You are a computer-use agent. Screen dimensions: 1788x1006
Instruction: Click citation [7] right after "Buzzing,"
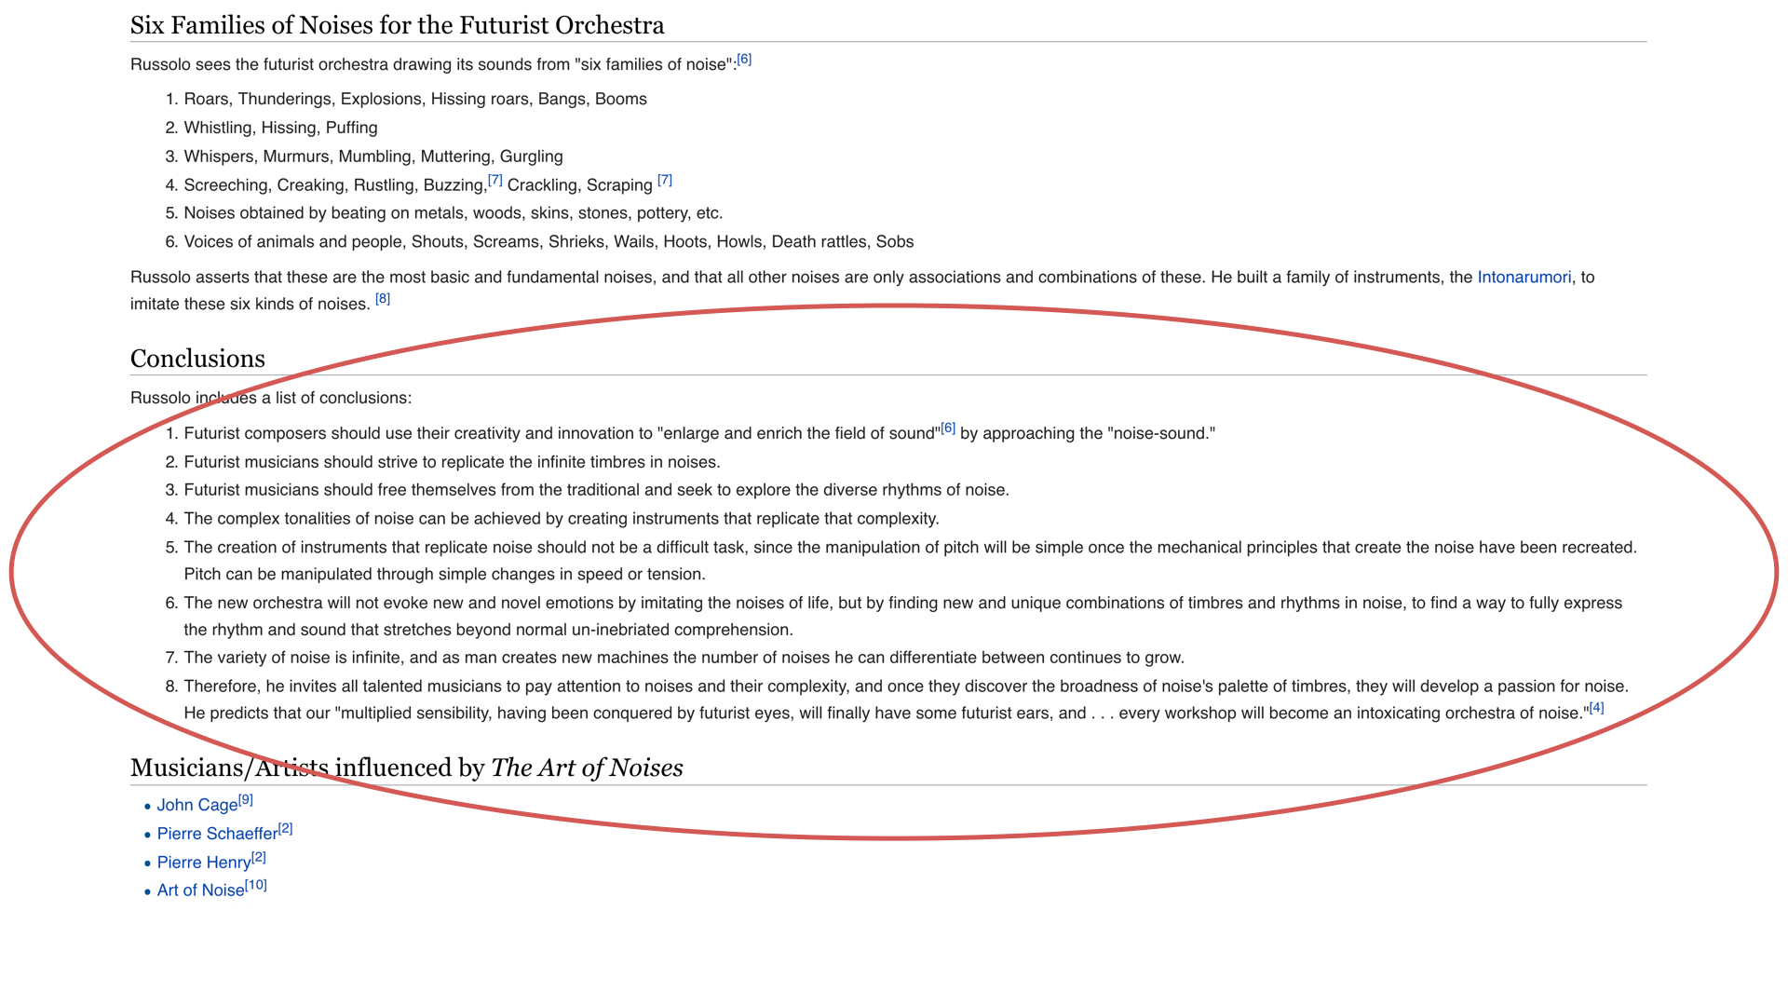click(x=494, y=180)
